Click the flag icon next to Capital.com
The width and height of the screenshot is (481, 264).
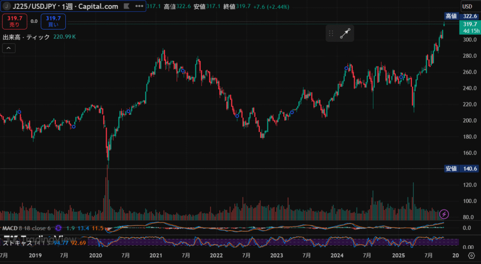[x=126, y=6]
